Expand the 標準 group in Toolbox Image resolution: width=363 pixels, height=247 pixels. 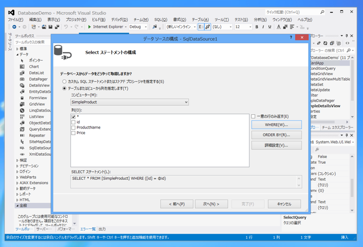click(x=18, y=49)
